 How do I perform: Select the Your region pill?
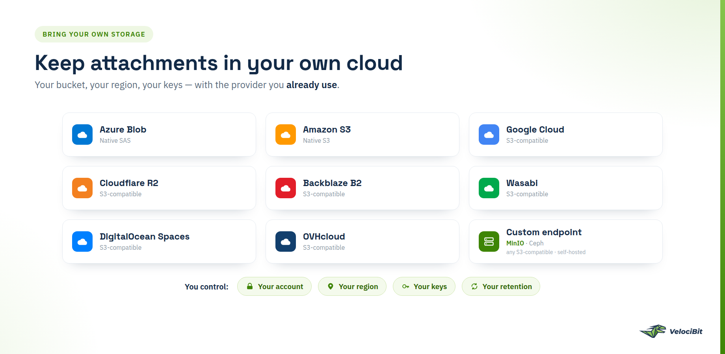(352, 286)
